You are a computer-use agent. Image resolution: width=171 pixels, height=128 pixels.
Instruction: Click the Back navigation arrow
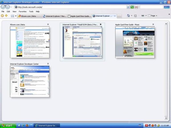click(3, 7)
